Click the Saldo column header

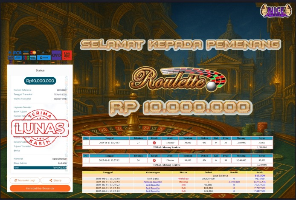[x=259, y=172]
